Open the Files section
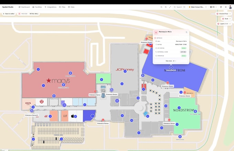This screenshot has height=151, width=234. click(x=62, y=7)
